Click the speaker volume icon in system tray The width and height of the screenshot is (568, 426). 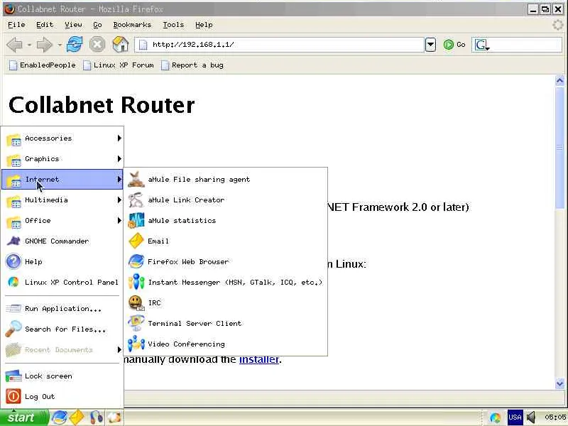click(531, 417)
